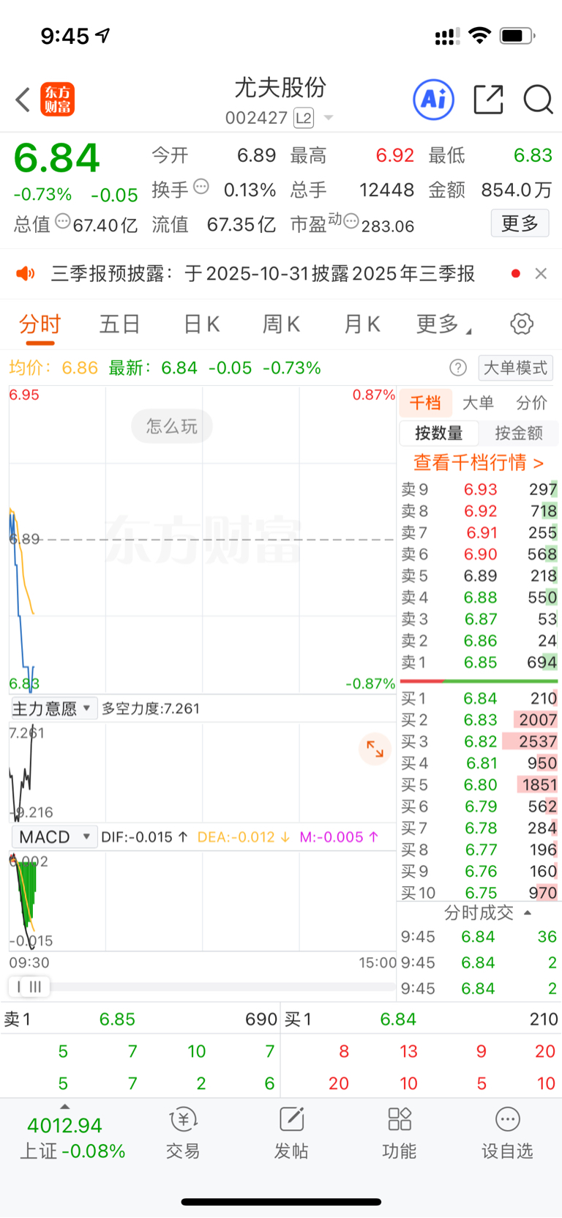This screenshot has width=562, height=1218.
Task: Tap the 怎么玩 bubble
Action: 172,426
